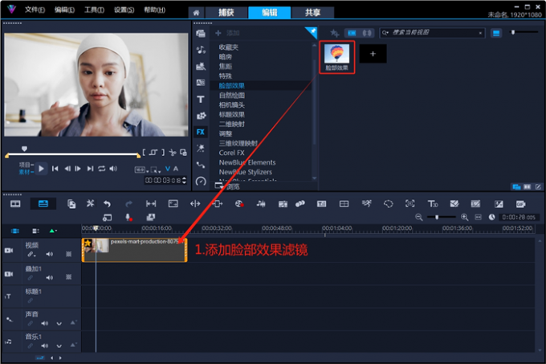The width and height of the screenshot is (546, 364).
Task: Play the preview video
Action: [41, 169]
